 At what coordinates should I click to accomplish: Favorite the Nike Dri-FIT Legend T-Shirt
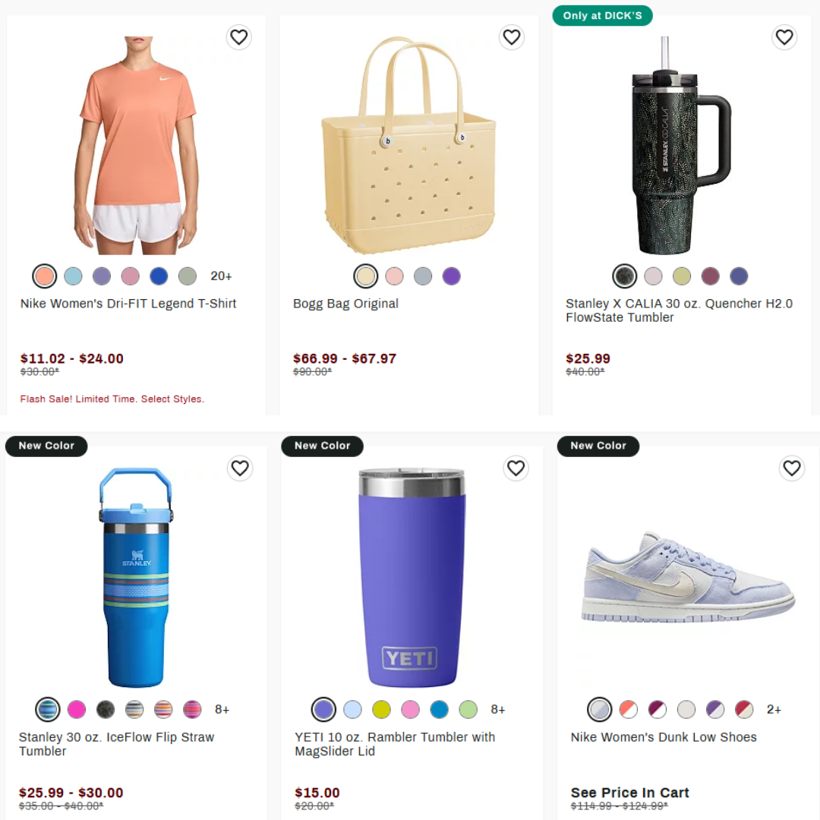point(239,37)
